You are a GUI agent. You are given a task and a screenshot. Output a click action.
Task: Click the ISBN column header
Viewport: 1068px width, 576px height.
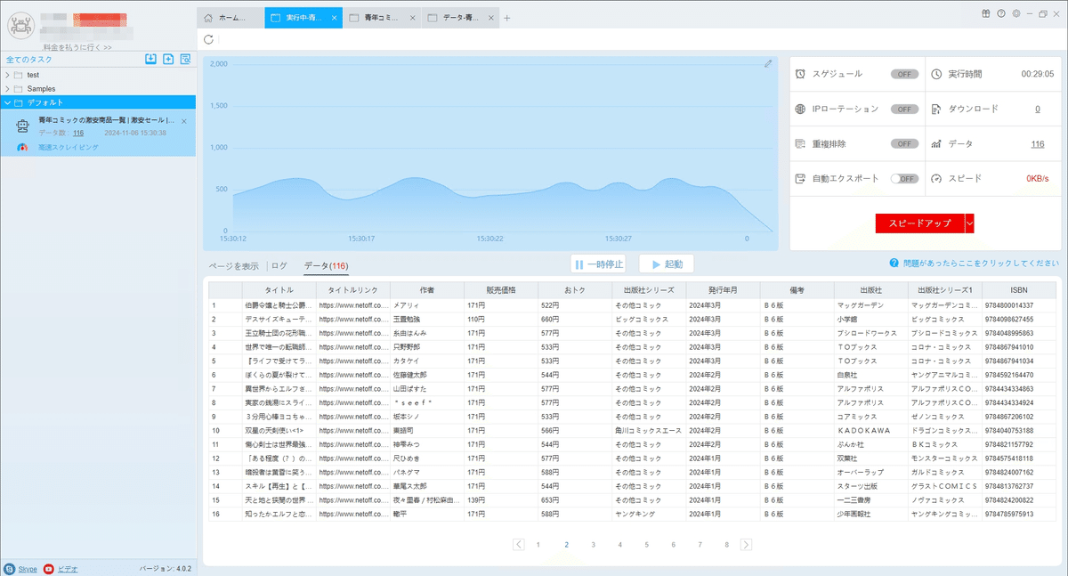[1020, 290]
